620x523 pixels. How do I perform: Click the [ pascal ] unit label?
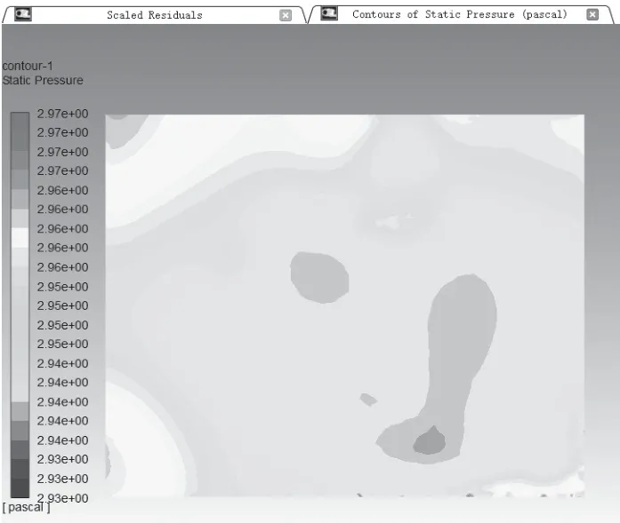[27, 507]
